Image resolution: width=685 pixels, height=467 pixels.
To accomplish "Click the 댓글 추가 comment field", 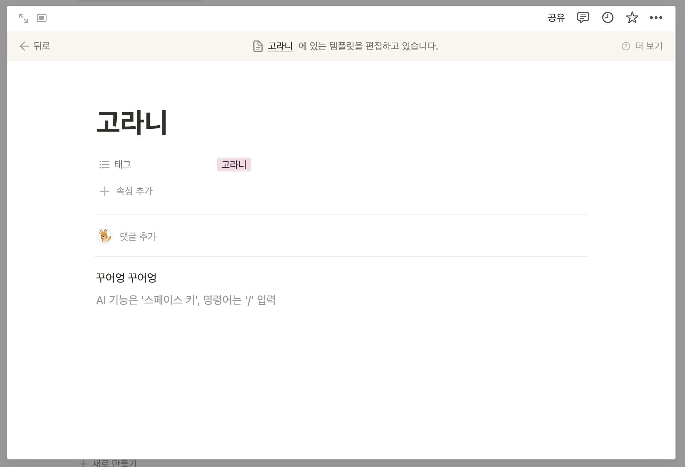I will [138, 236].
